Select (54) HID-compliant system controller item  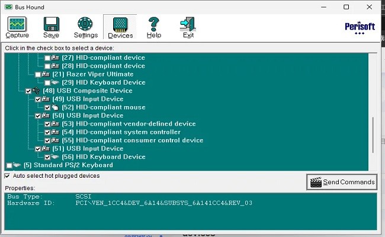(121, 132)
